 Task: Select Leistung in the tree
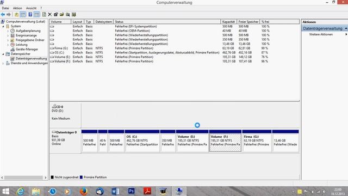tap(21, 45)
